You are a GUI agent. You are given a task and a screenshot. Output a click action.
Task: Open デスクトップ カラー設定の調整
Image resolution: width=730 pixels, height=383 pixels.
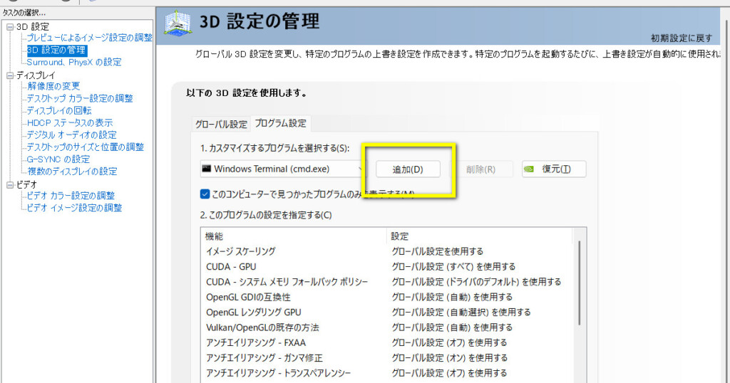pyautogui.click(x=80, y=98)
